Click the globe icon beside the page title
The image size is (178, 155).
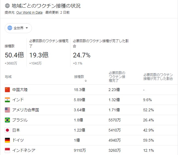coord(7,6)
